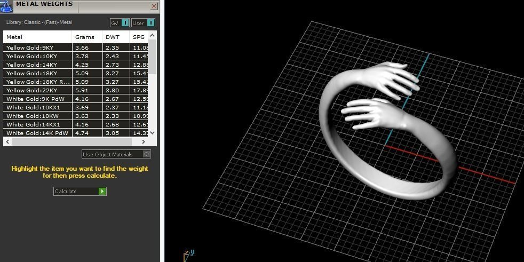
Task: Click the 2.35 DWT value
Action: click(x=112, y=48)
